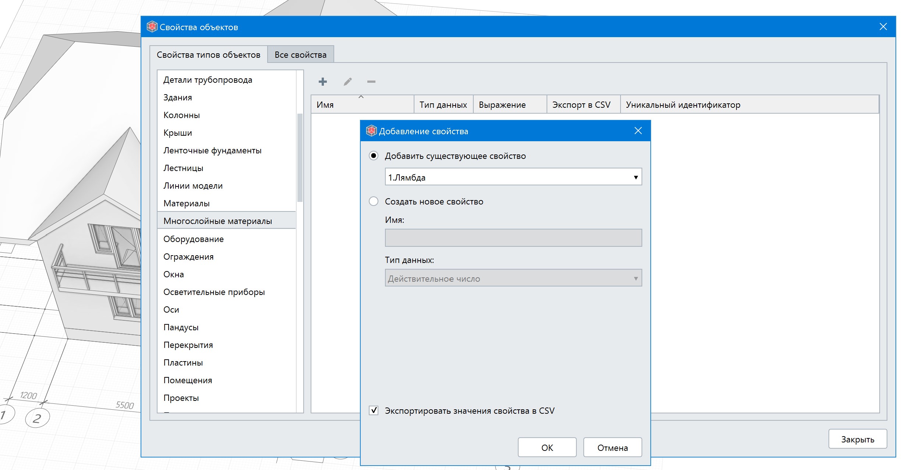This screenshot has width=901, height=470.
Task: Click the Выражение column header
Action: click(x=510, y=104)
